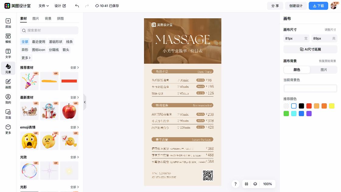Click the Undo arrow icon
Screen dimensions: 341x192
76,5
